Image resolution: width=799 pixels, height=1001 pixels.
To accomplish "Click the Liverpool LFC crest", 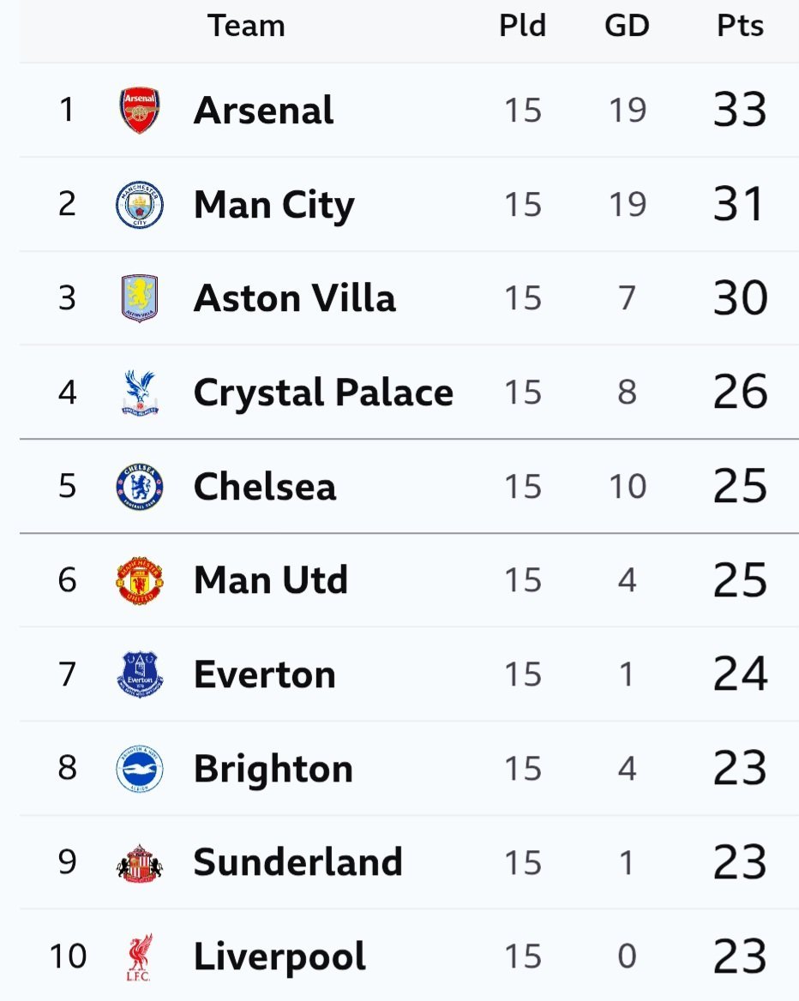I will 139,956.
